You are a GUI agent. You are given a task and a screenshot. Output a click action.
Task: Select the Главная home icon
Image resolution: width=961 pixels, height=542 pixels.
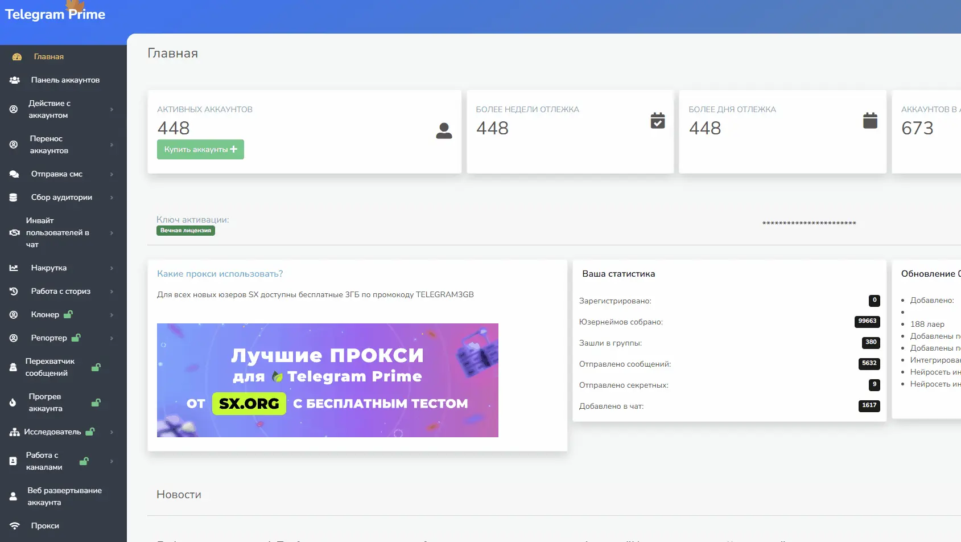click(16, 56)
